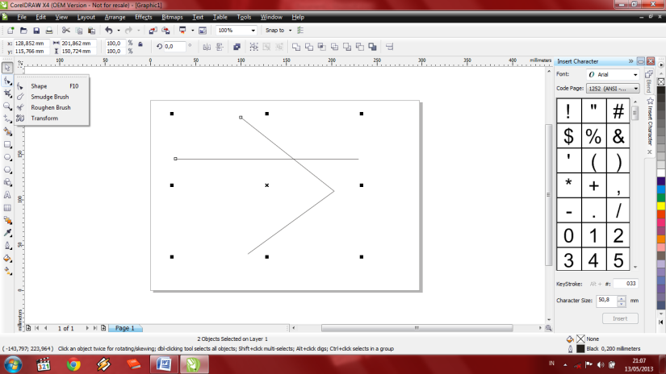This screenshot has height=374, width=666.
Task: Click the New document icon
Action: [10, 31]
